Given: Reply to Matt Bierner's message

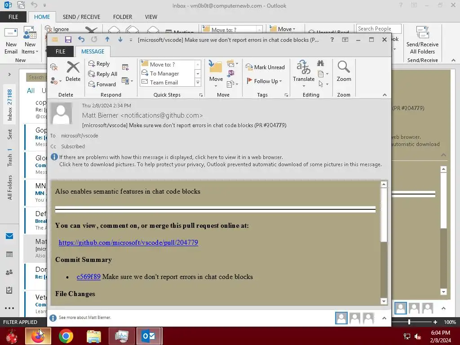Looking at the screenshot, I should click(99, 64).
